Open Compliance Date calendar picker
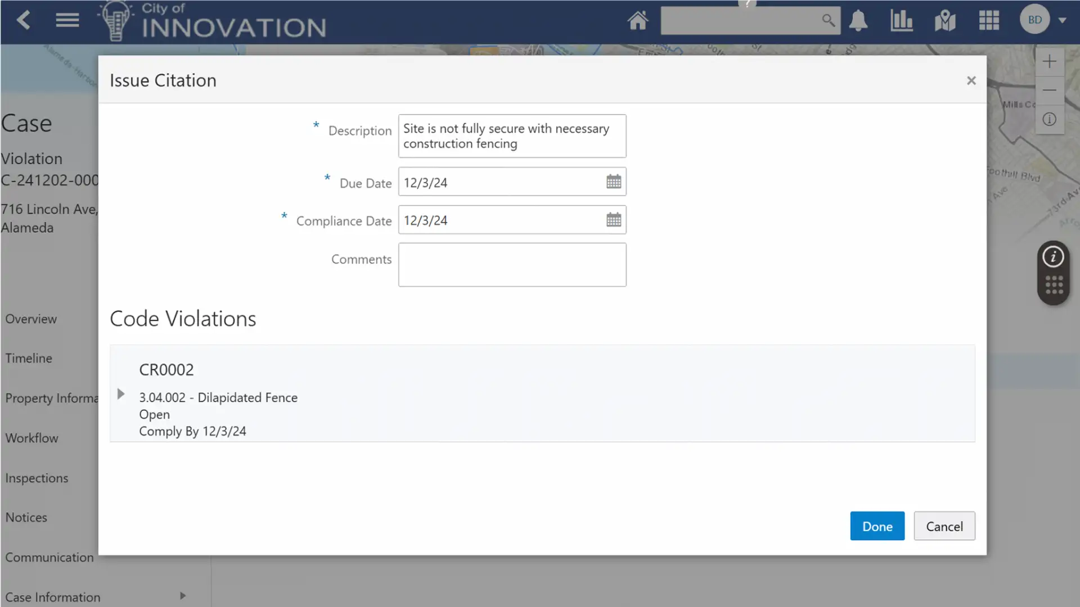1080x607 pixels. pos(614,220)
